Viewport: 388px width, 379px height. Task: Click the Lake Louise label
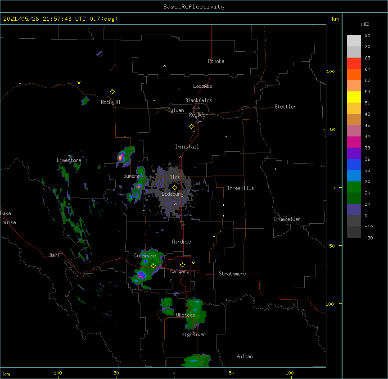(x=8, y=218)
